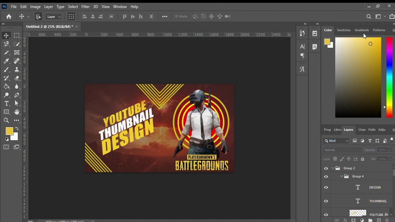
Task: Open the Search icon in options bar
Action: pyautogui.click(x=368, y=17)
